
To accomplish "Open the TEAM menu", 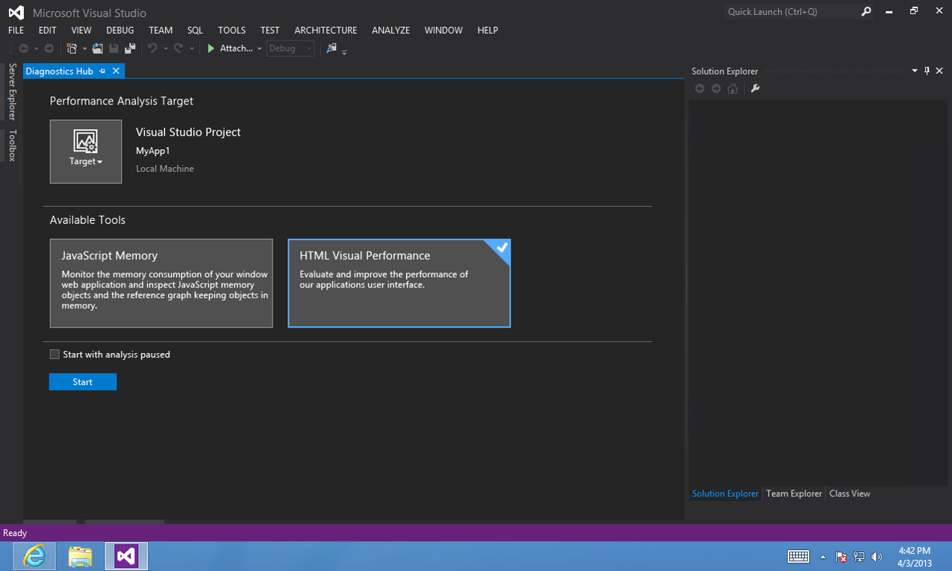I will [x=161, y=31].
